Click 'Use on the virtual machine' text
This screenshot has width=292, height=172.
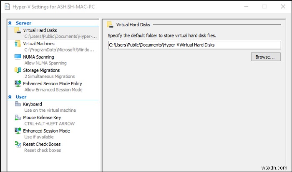pyautogui.click(x=50, y=110)
